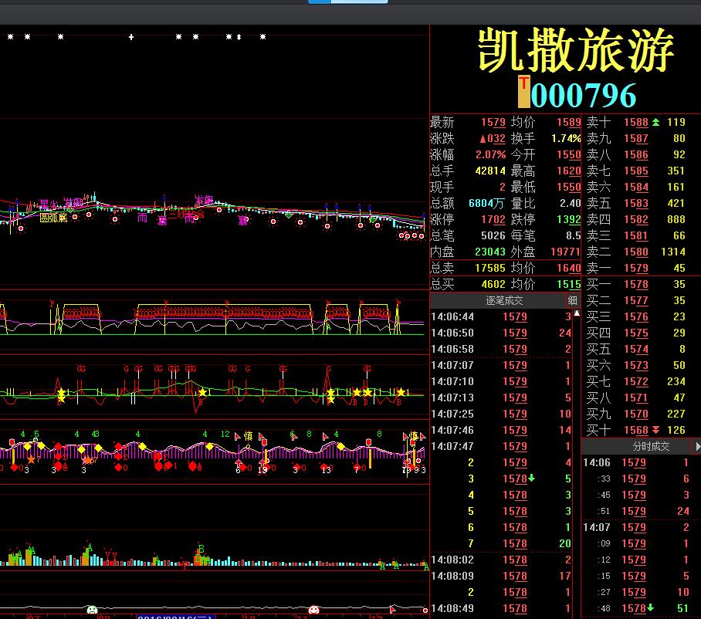
Task: Select the 分时成交 panel header
Action: point(651,446)
